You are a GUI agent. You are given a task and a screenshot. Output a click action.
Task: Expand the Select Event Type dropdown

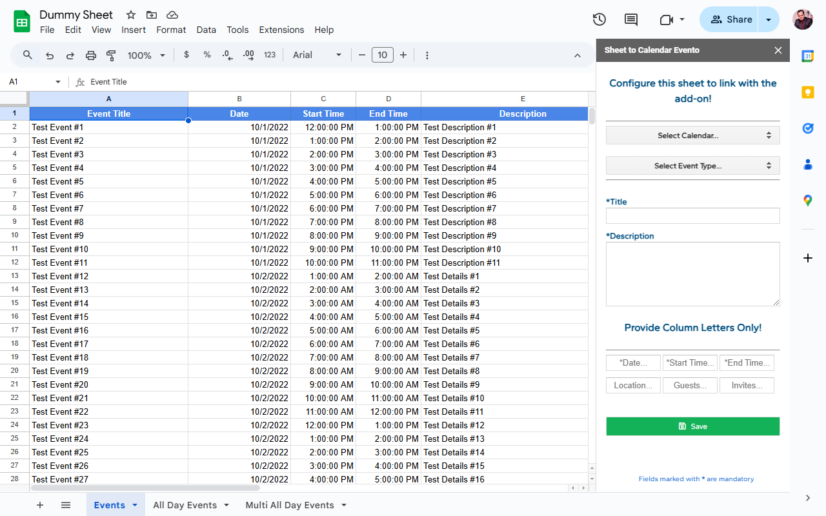692,166
